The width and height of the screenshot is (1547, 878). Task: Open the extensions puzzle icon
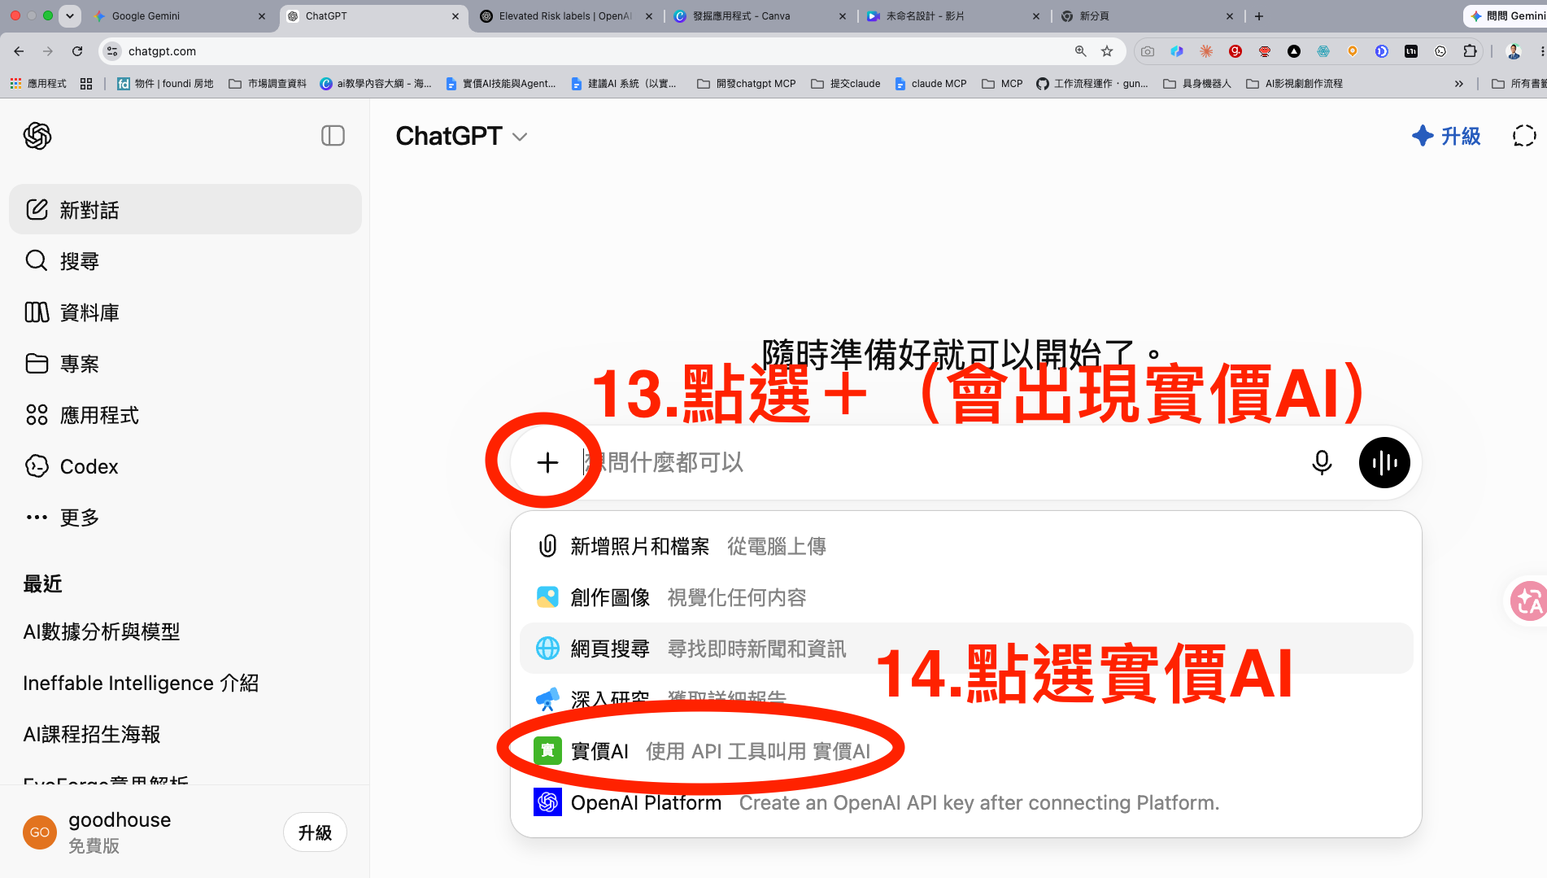pyautogui.click(x=1470, y=50)
